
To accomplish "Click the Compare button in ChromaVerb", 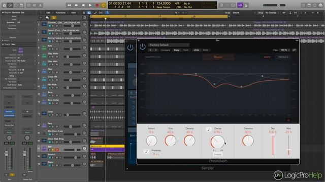I will pyautogui.click(x=166, y=50).
